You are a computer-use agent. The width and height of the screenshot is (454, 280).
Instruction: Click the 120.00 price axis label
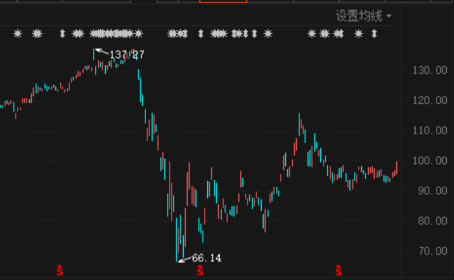(430, 100)
